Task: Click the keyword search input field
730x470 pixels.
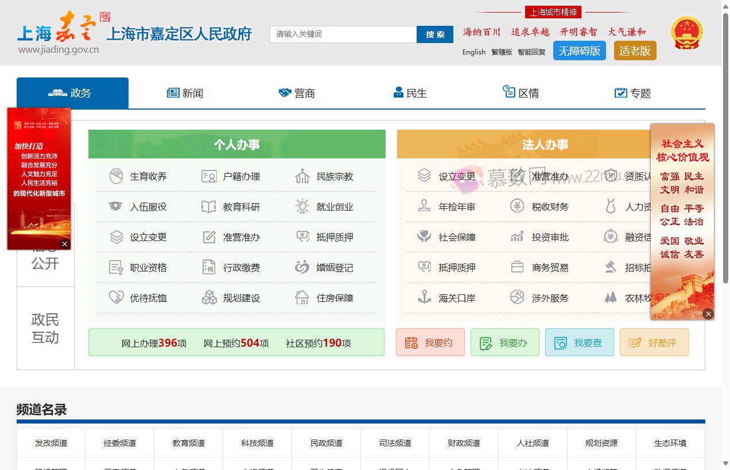Action: (343, 34)
